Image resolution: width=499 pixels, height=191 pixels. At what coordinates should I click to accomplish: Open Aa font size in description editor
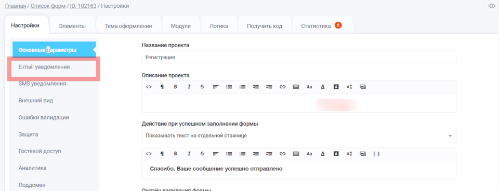pyautogui.click(x=309, y=87)
